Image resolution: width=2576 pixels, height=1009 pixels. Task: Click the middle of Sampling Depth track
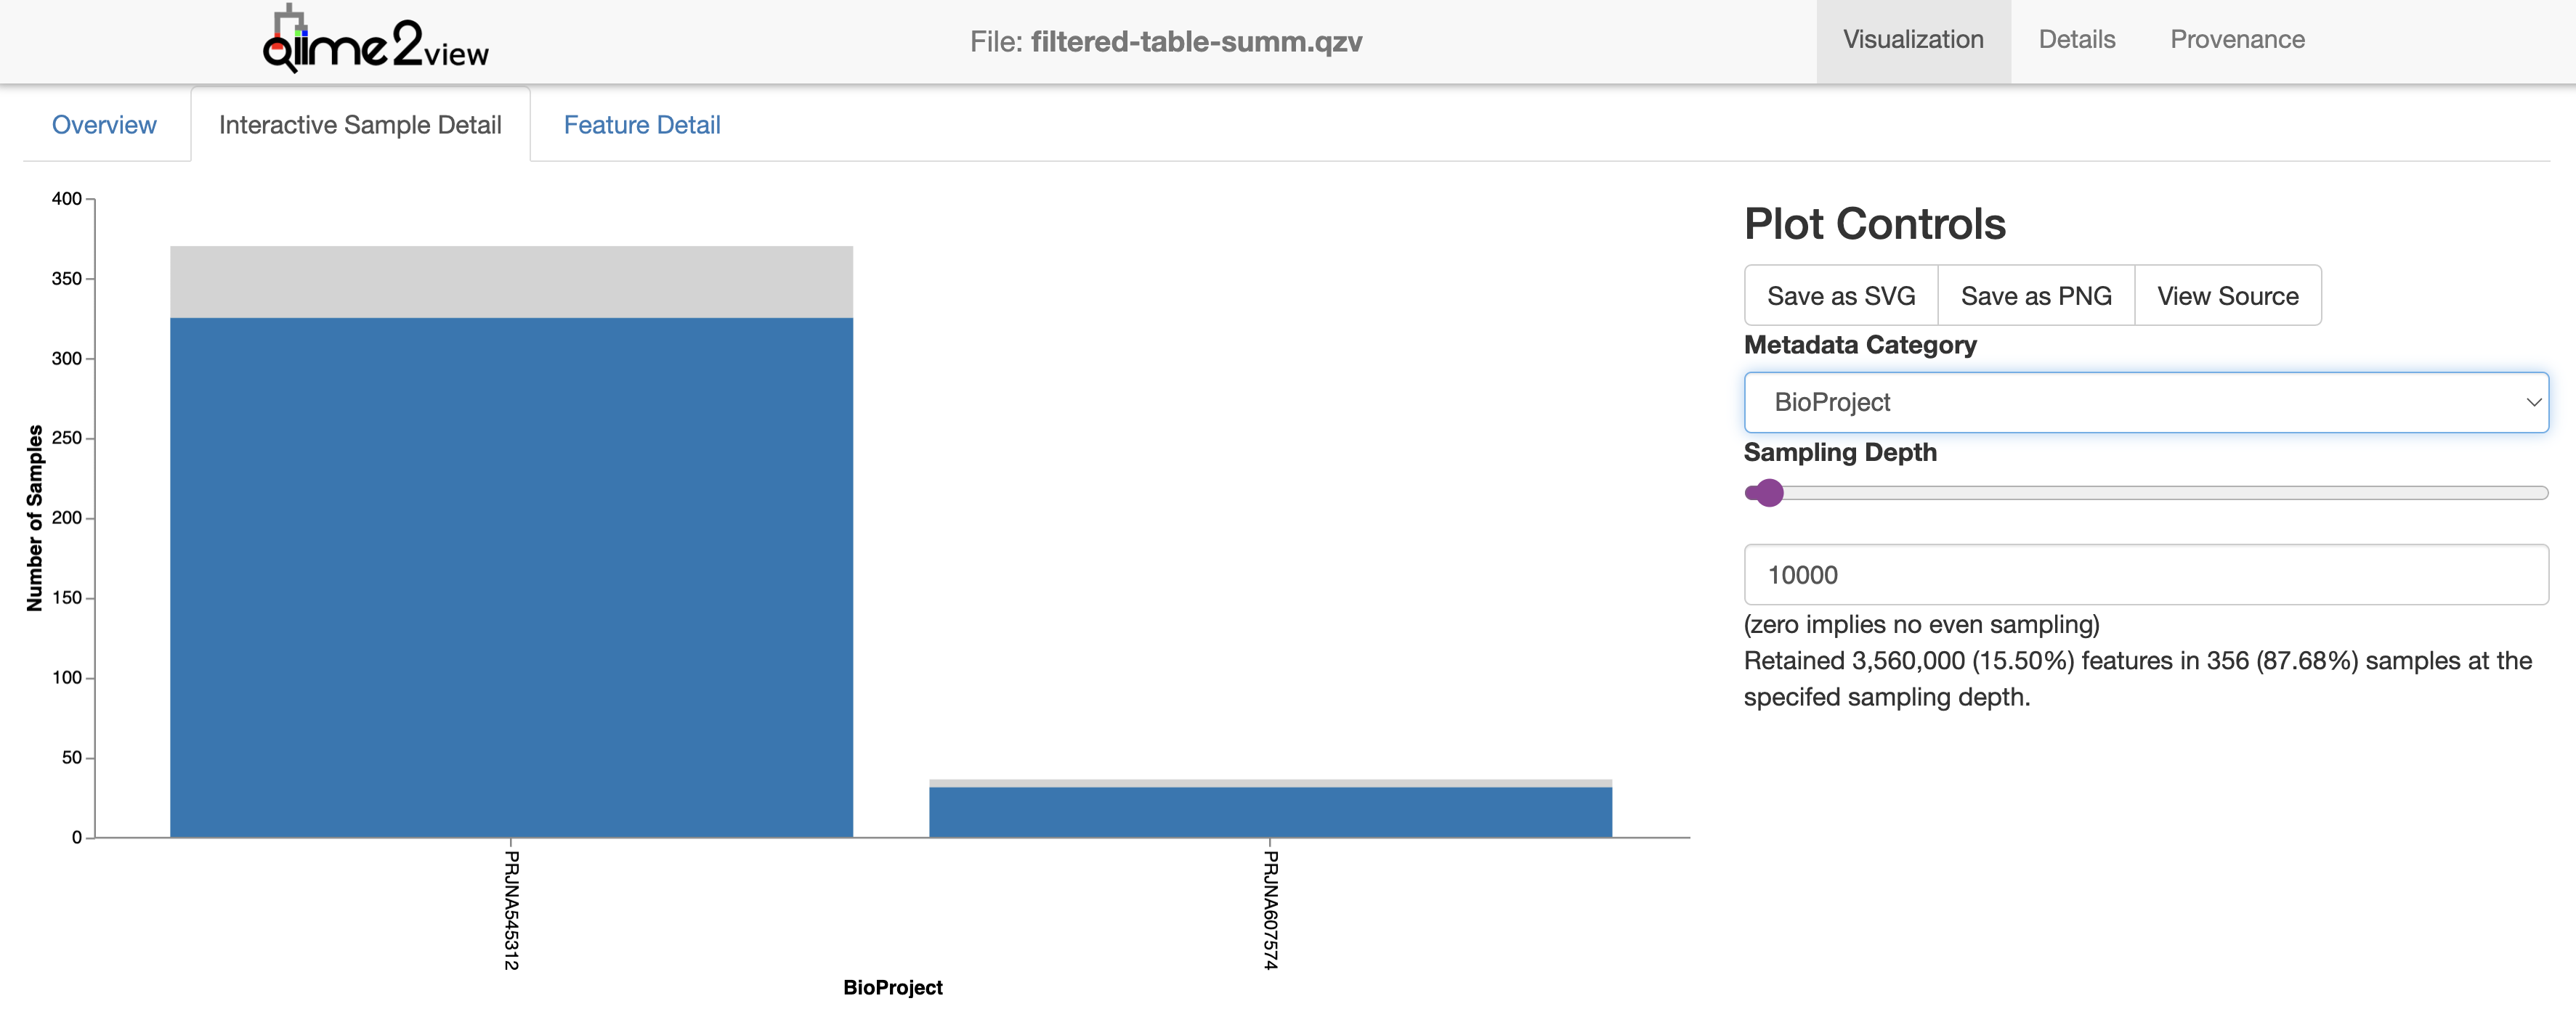pyautogui.click(x=2146, y=492)
